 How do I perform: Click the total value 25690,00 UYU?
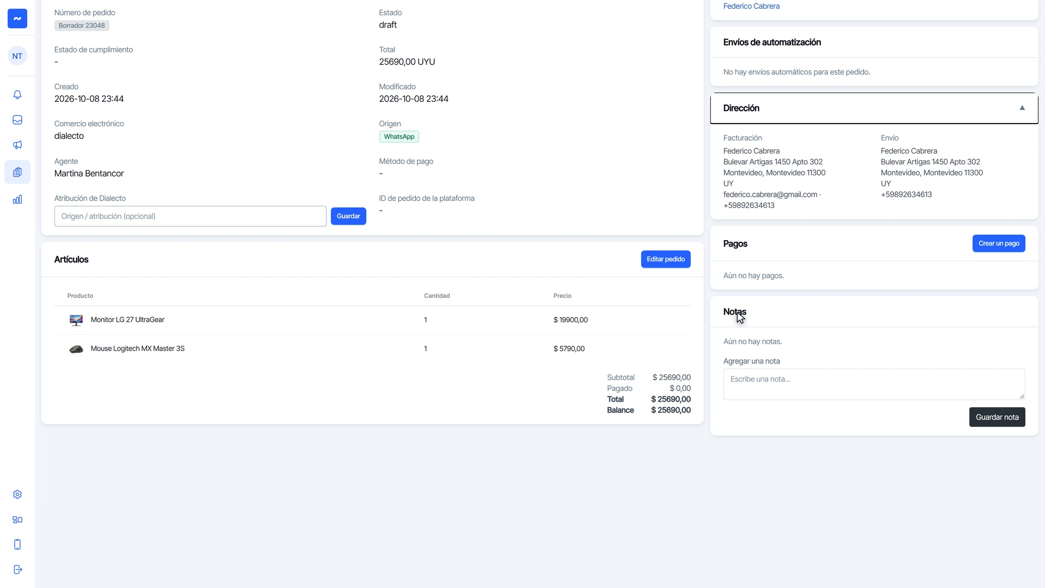[407, 62]
